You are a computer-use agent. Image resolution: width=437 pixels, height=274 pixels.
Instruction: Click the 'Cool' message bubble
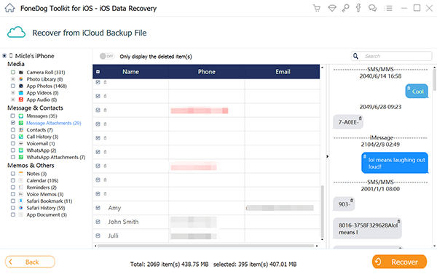pyautogui.click(x=417, y=91)
